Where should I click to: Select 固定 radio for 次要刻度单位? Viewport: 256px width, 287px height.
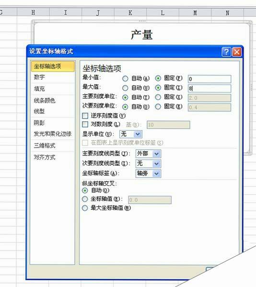tap(158, 107)
